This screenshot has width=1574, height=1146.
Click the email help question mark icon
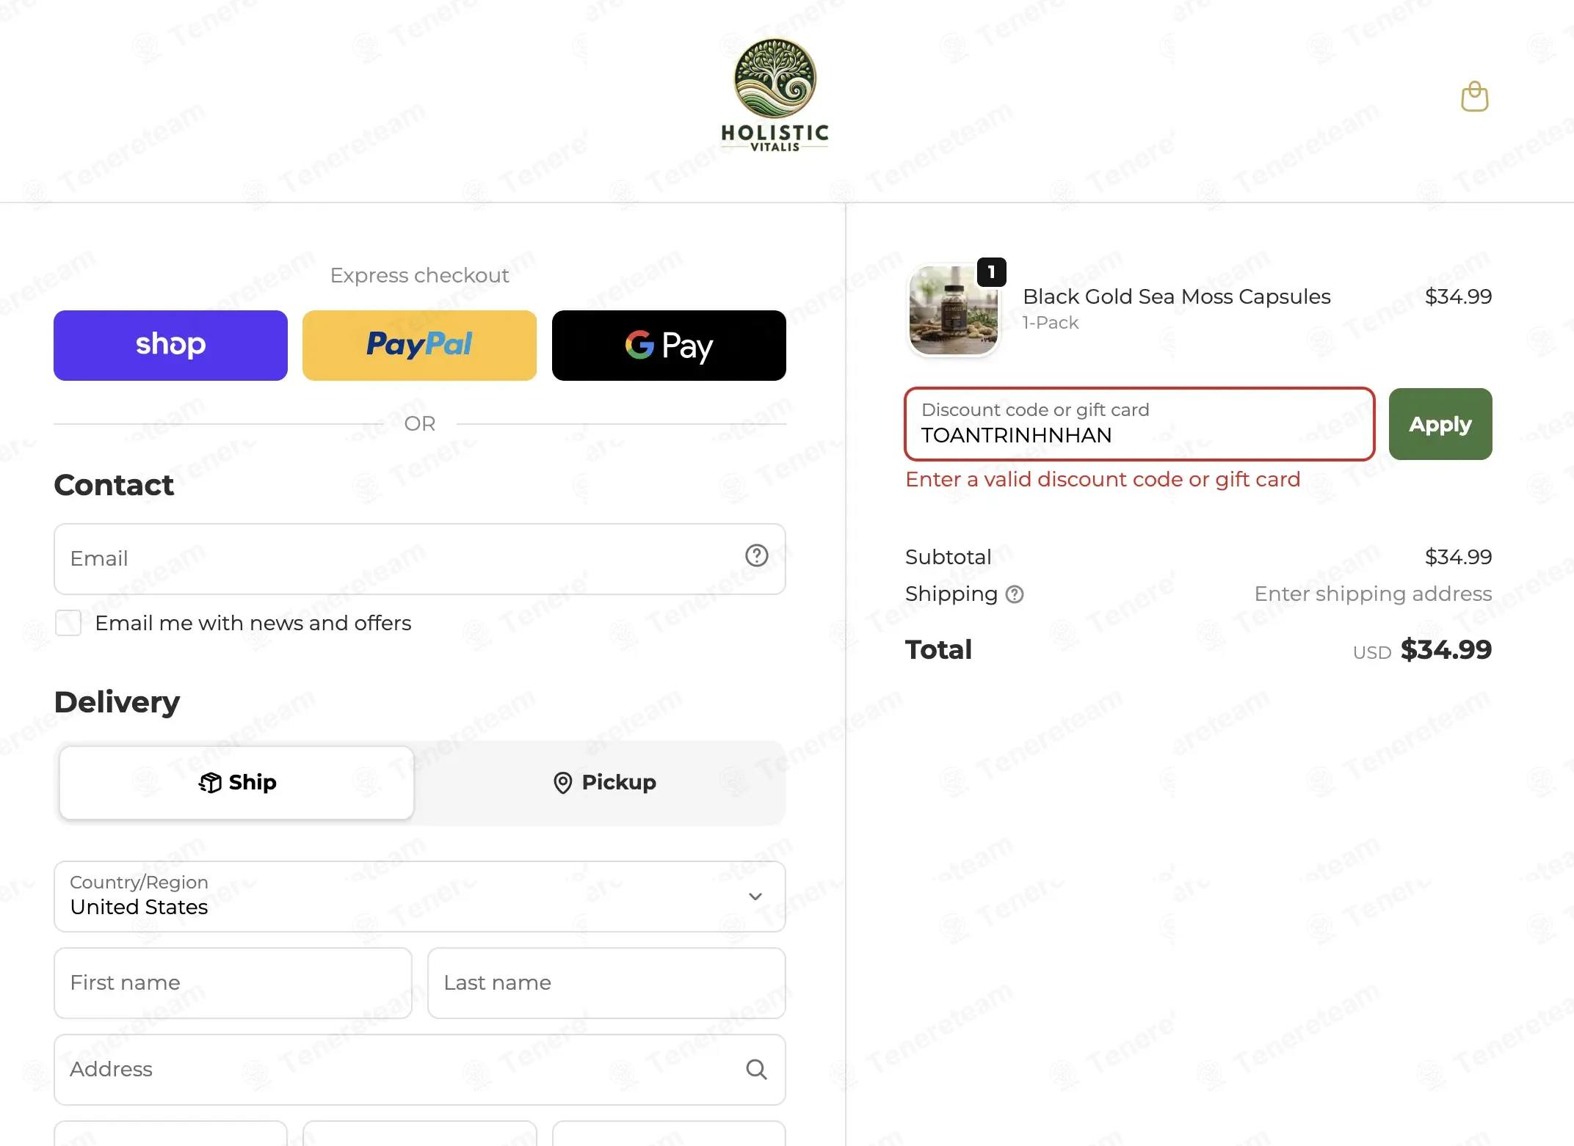tap(756, 556)
